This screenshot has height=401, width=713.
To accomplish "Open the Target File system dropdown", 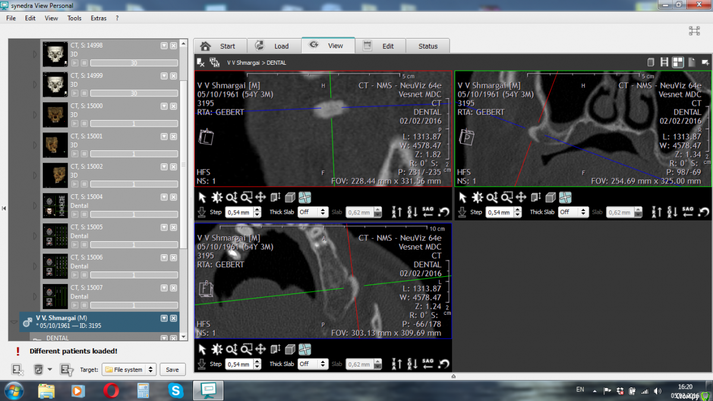I will [x=129, y=370].
